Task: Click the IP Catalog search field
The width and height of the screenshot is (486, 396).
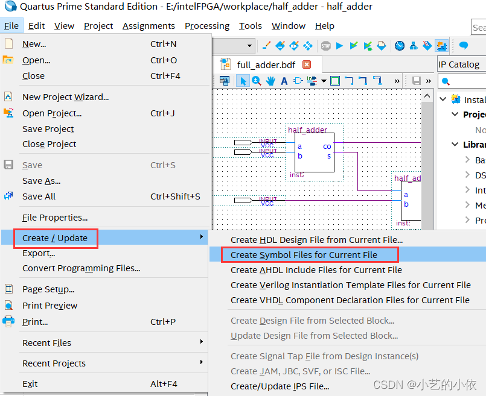Action: [x=462, y=81]
